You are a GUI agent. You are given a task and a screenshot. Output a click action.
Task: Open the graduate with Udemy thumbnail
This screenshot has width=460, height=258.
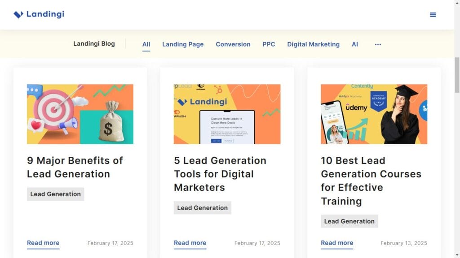(x=374, y=114)
